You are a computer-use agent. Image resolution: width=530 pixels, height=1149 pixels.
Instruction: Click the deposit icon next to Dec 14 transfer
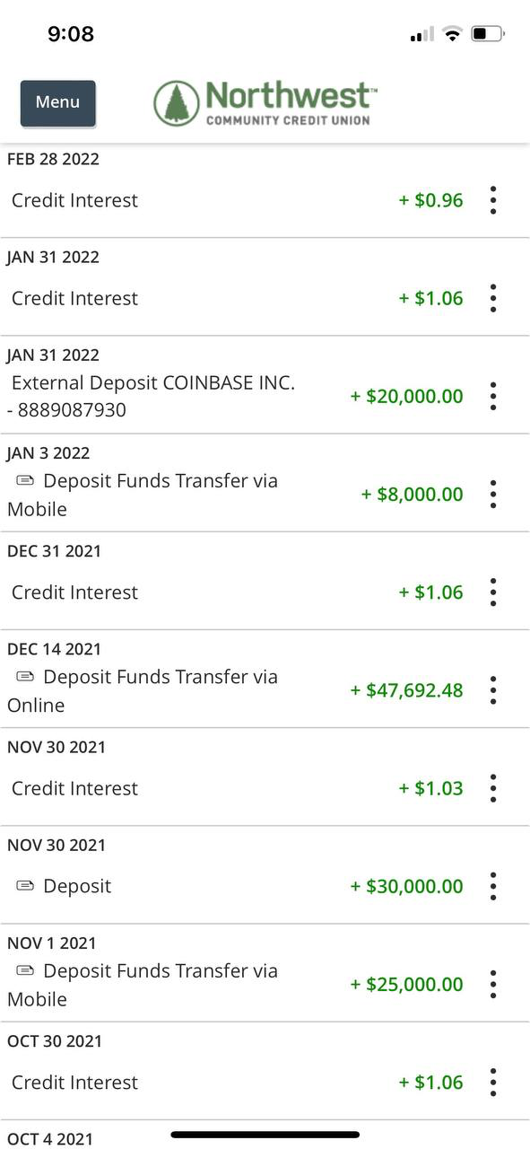click(23, 676)
